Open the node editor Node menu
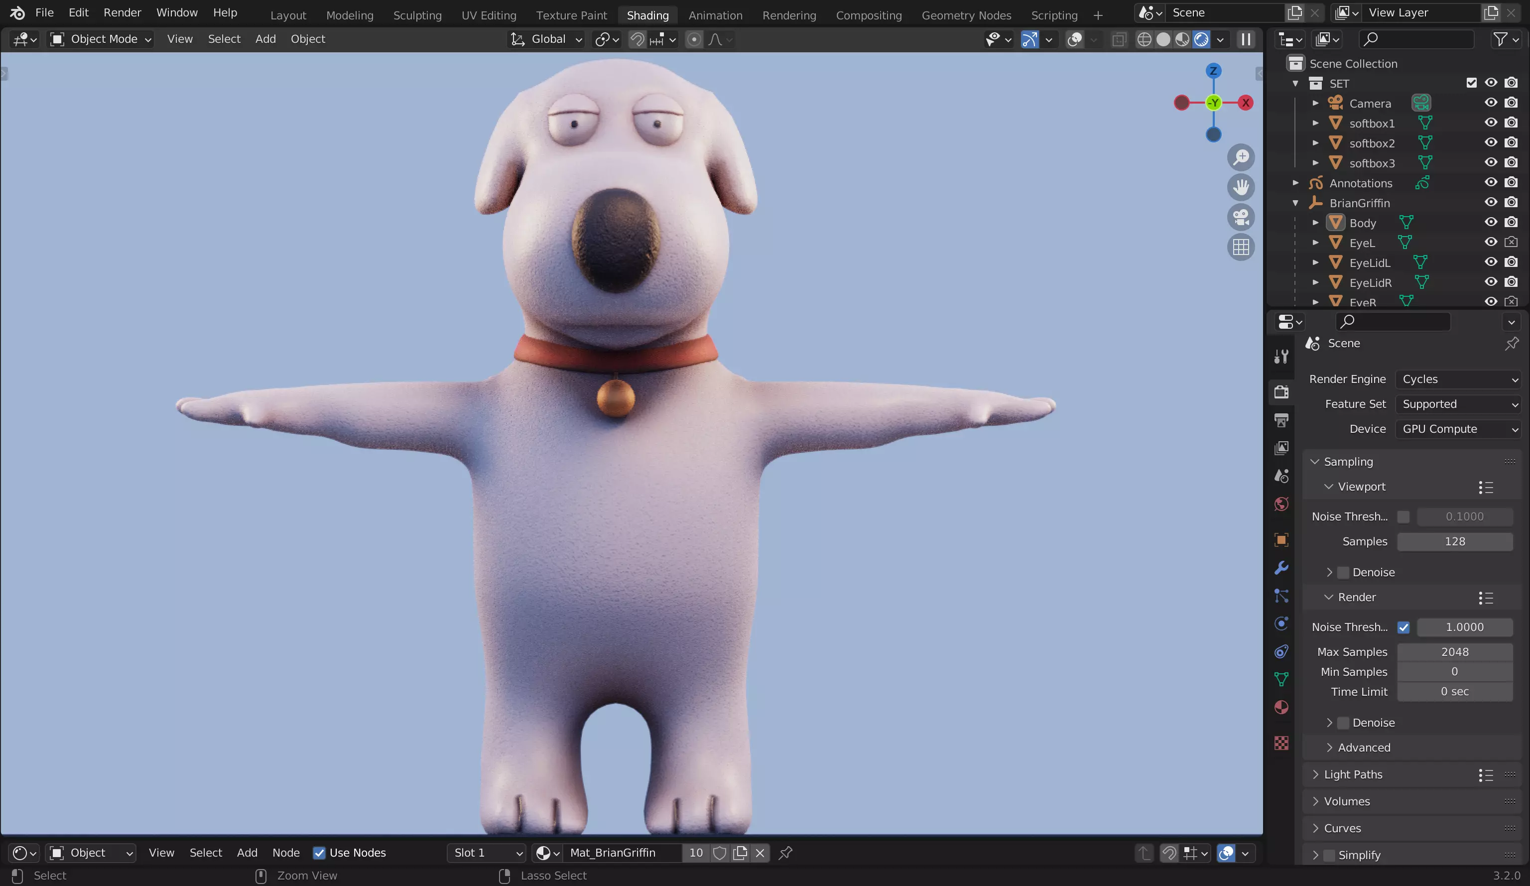 click(x=286, y=853)
